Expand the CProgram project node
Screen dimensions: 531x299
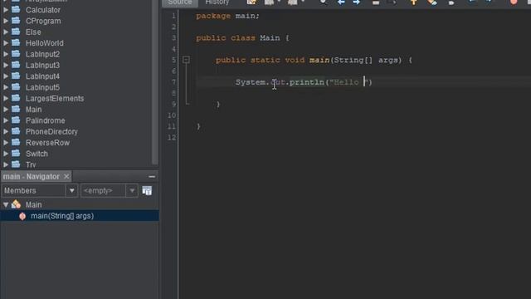point(6,21)
